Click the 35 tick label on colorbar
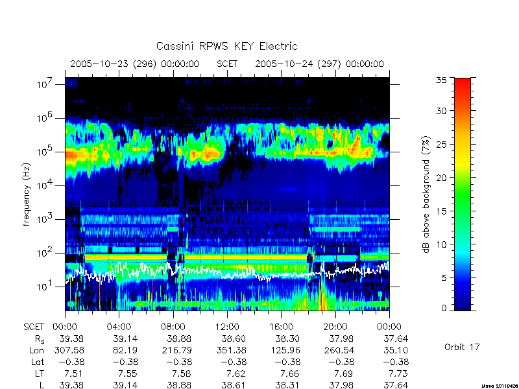The image size is (519, 389). pyautogui.click(x=441, y=80)
